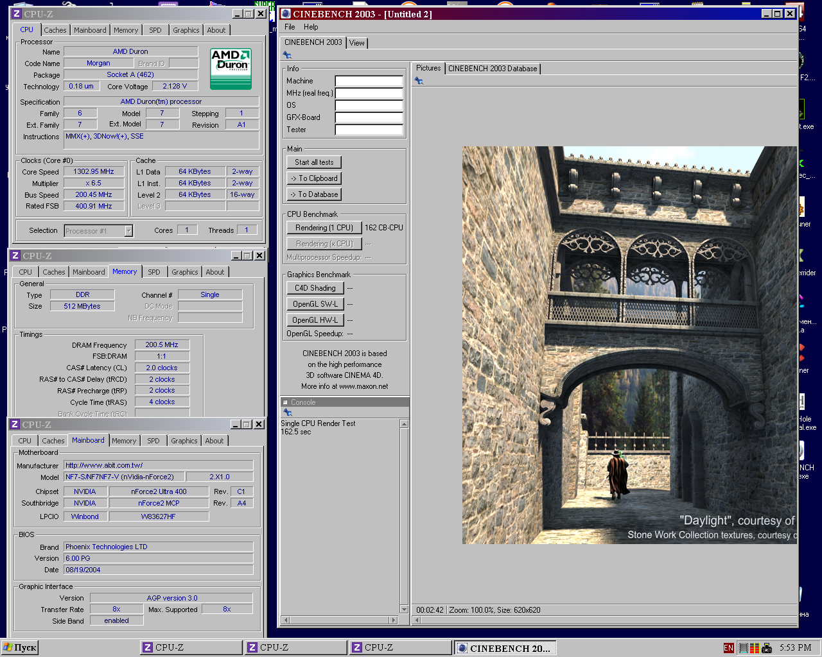Click the Machine input field
This screenshot has height=657, width=822.
tap(369, 81)
